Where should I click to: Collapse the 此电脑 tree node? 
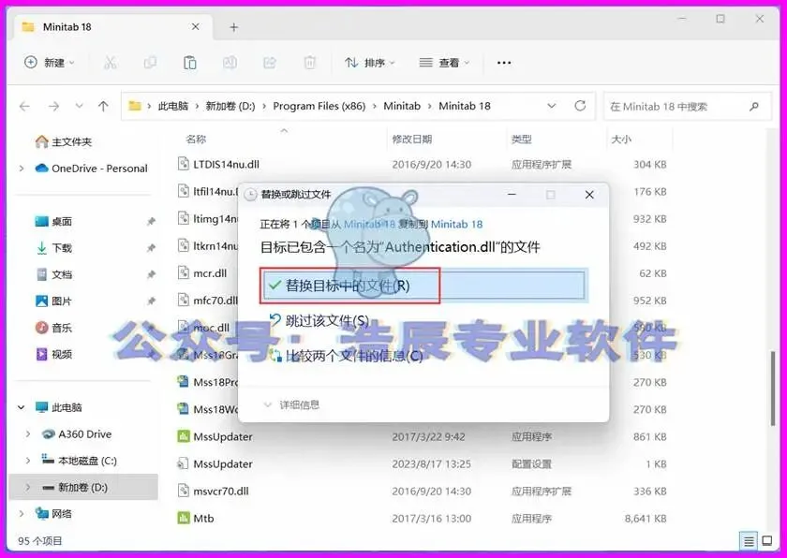pos(21,407)
